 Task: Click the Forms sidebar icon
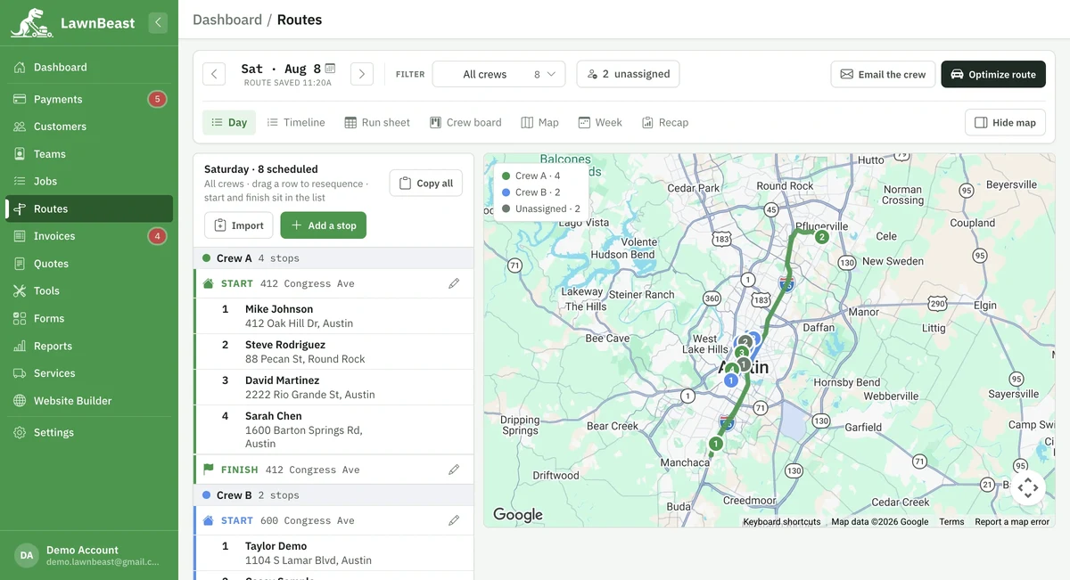click(20, 318)
